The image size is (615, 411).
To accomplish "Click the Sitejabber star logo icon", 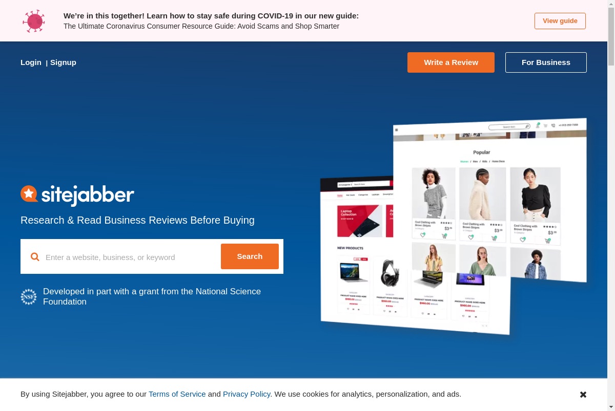I will coord(29,193).
